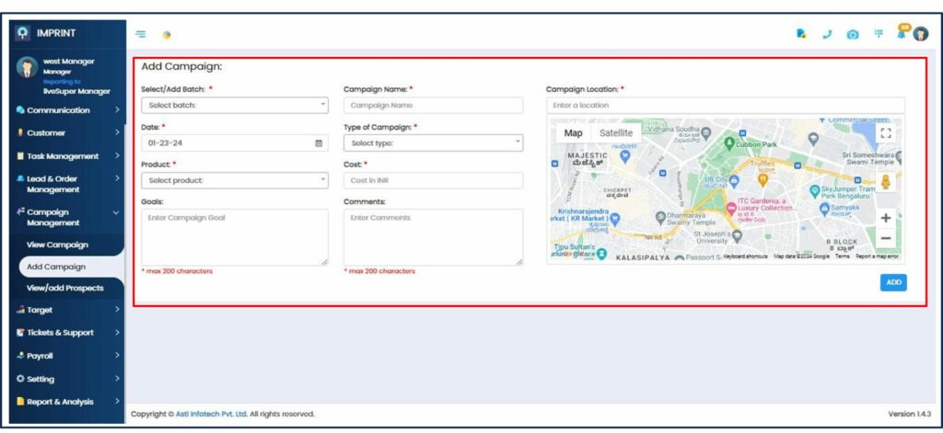Open the View/add Prospects submenu item
The width and height of the screenshot is (943, 433).
click(x=65, y=288)
